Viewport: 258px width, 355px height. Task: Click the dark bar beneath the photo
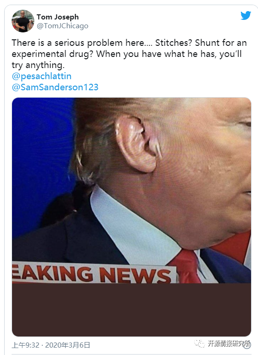[x=132, y=310]
